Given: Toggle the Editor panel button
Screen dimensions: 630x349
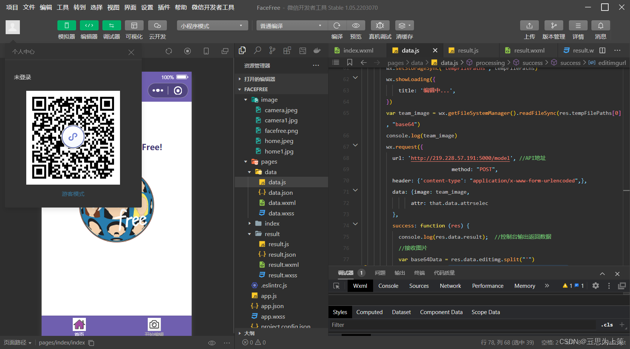Looking at the screenshot, I should tap(89, 25).
